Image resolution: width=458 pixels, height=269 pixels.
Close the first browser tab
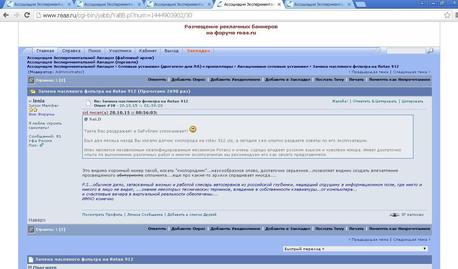pyautogui.click(x=69, y=4)
